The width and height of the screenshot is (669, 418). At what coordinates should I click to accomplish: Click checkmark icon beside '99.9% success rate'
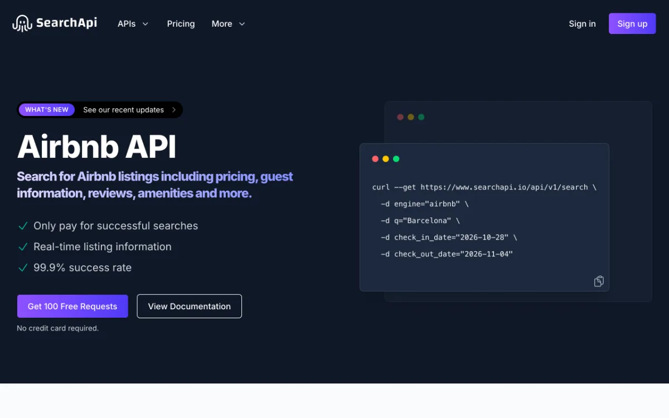(23, 268)
